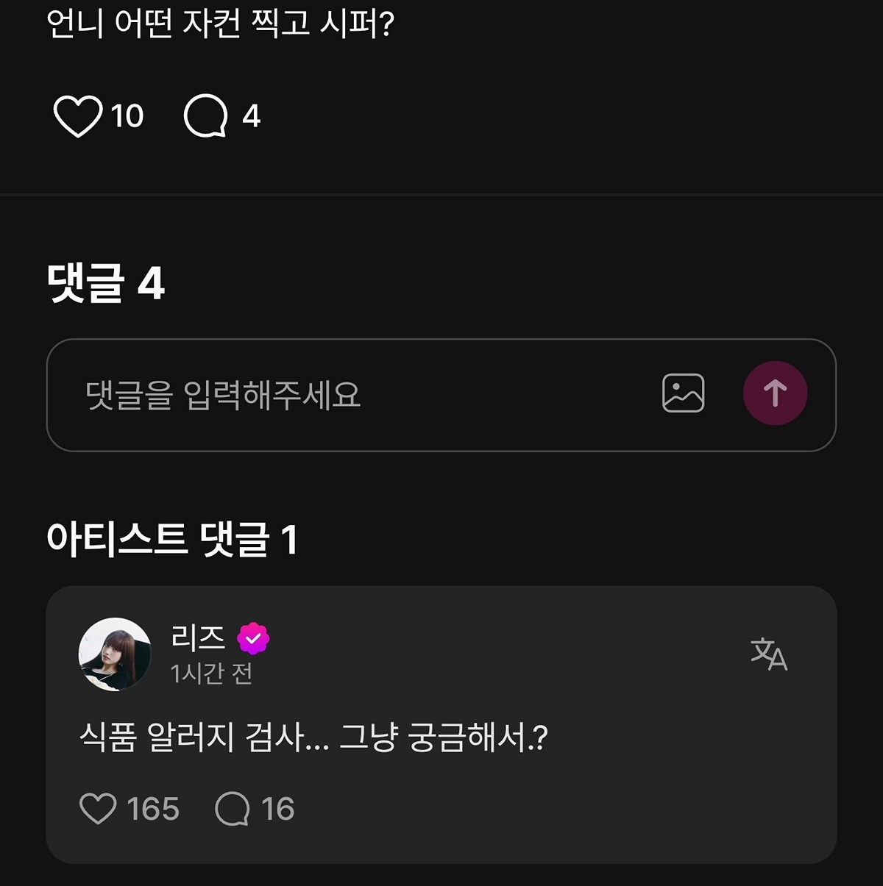Translate 리즈's comment with the translate icon
Image resolution: width=883 pixels, height=886 pixels.
pyautogui.click(x=768, y=654)
